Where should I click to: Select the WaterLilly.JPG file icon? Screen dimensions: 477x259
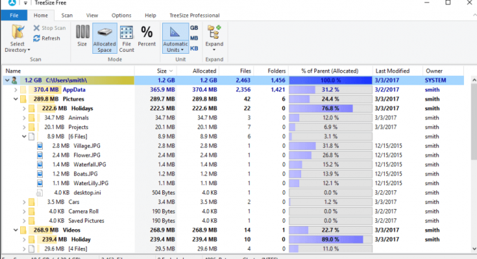[x=40, y=183]
